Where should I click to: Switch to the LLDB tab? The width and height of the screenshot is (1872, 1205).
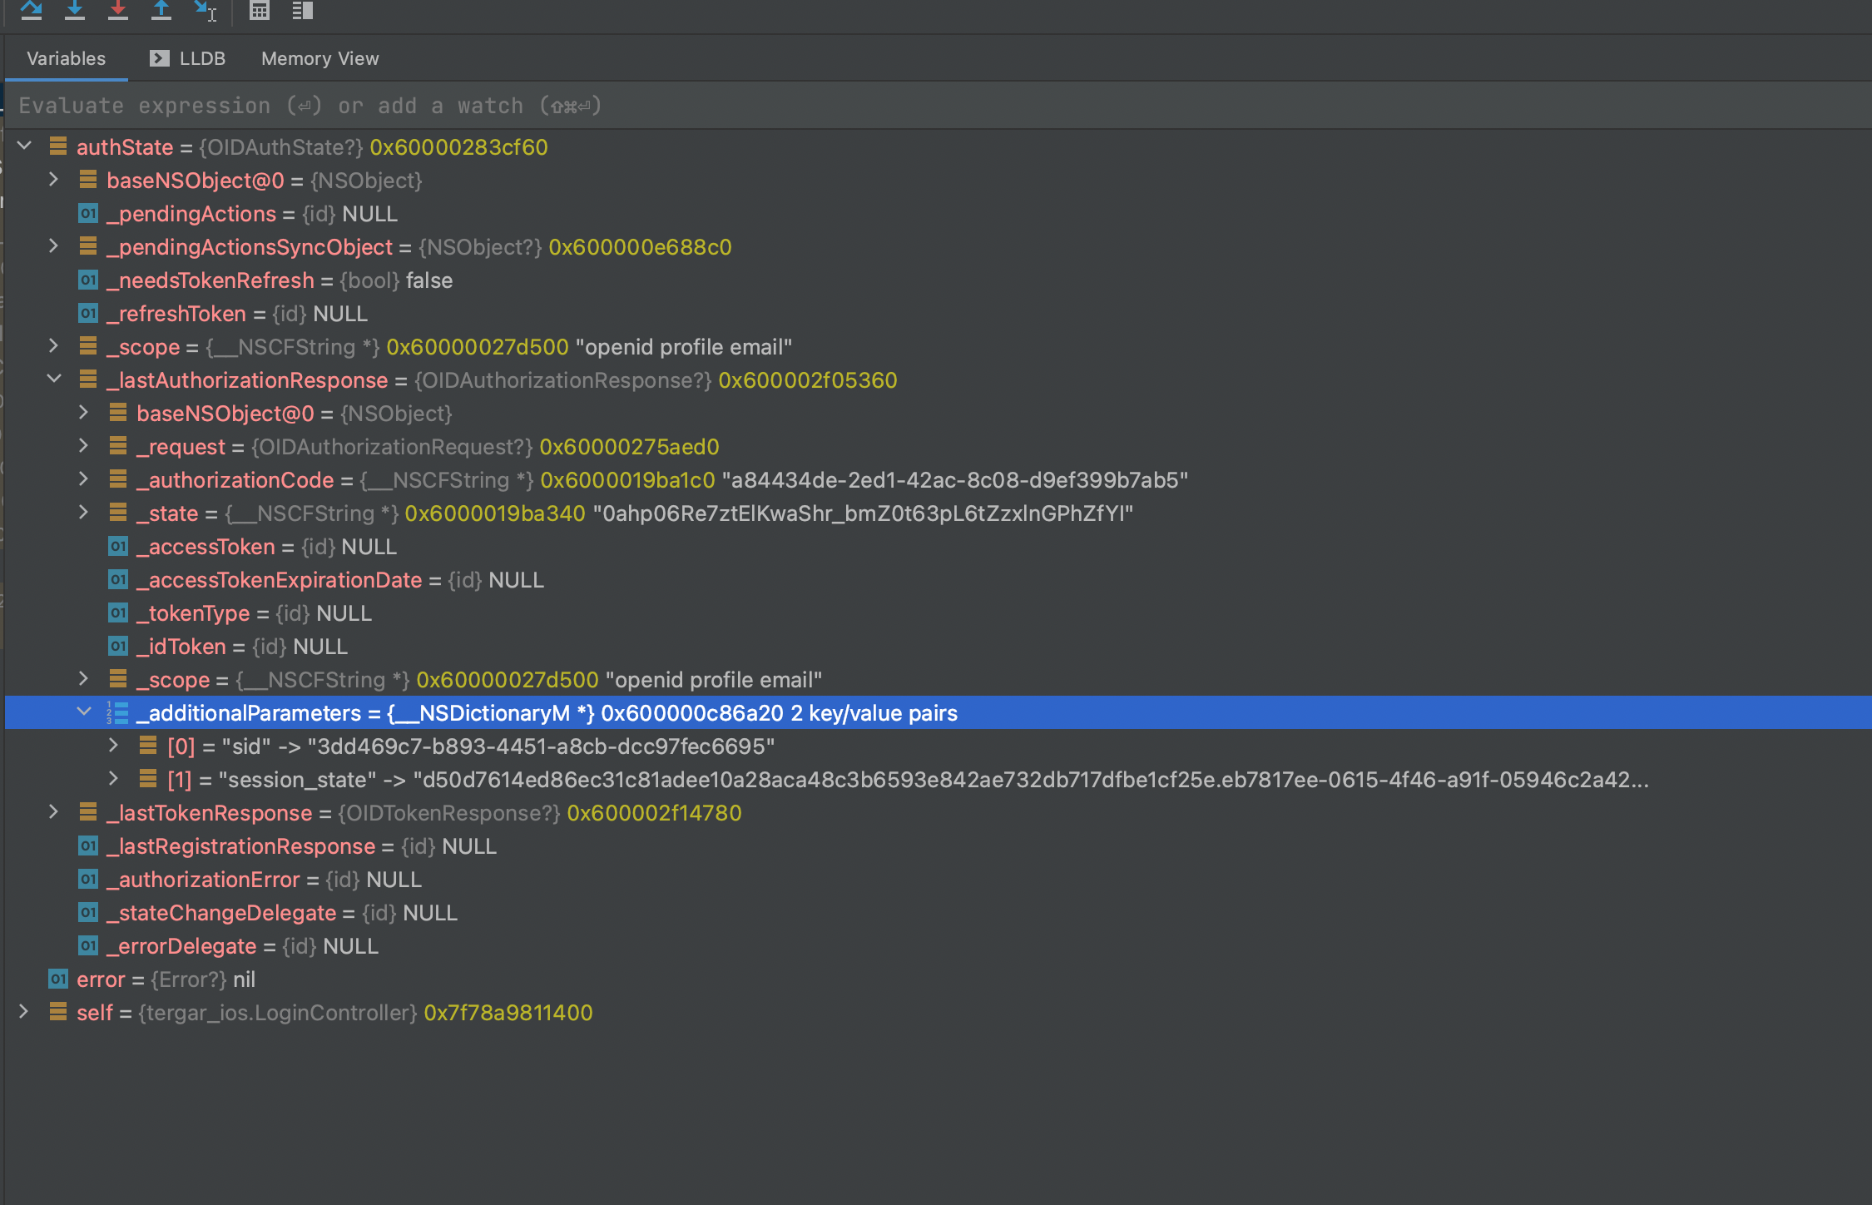pyautogui.click(x=201, y=58)
